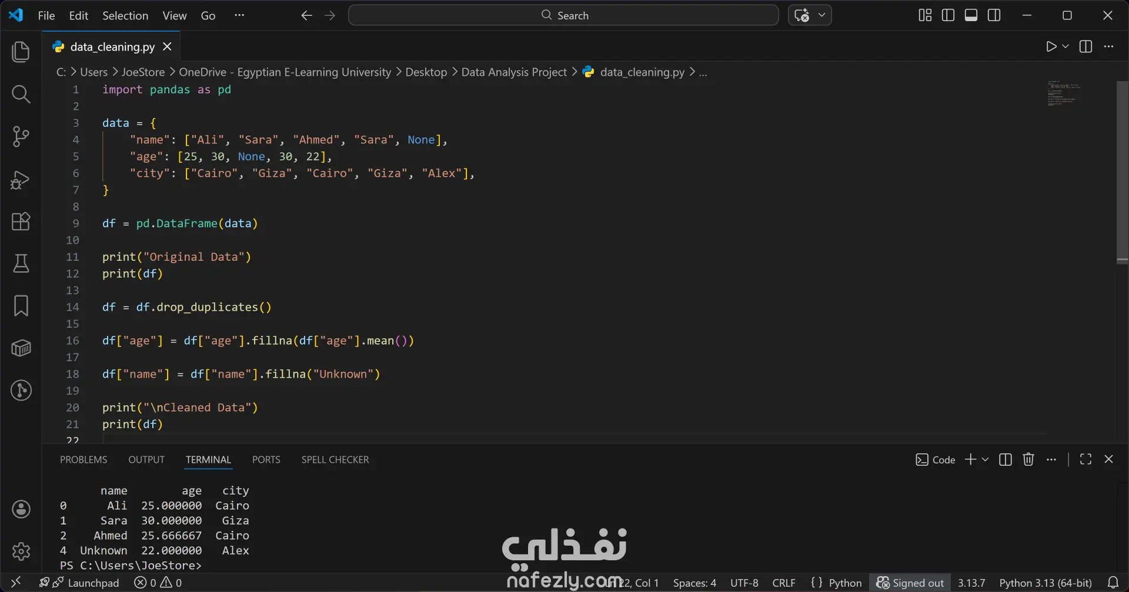Select the TERMINAL tab
This screenshot has height=592, width=1129.
click(209, 459)
